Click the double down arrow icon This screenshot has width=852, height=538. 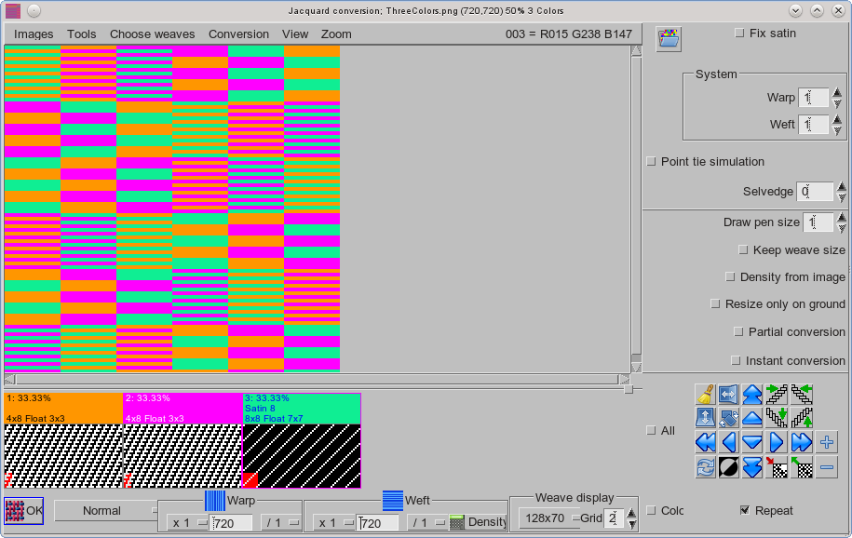(752, 467)
